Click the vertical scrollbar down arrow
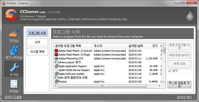The image size is (199, 102). 163,82
